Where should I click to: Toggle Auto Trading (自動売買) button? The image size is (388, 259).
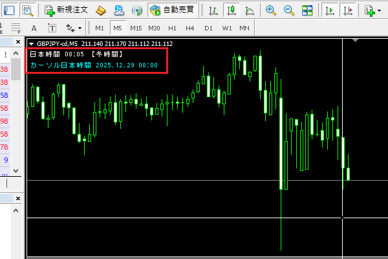click(171, 10)
